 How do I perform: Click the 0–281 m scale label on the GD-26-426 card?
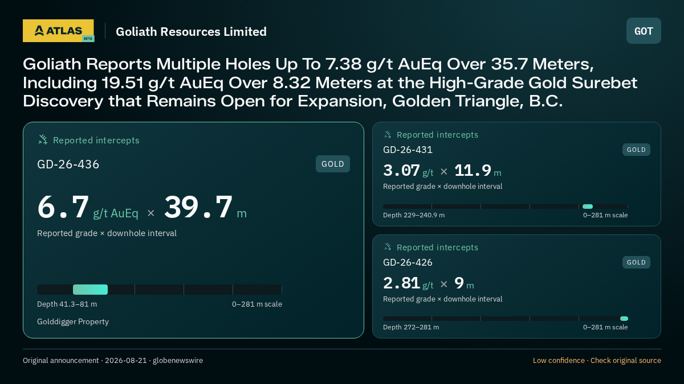click(x=605, y=327)
